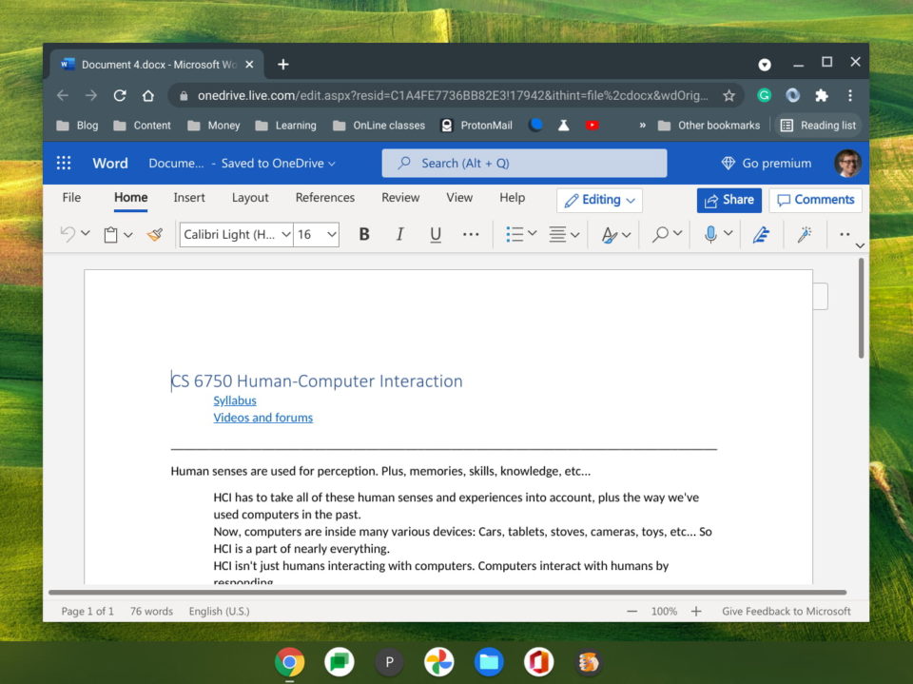Open the Editor proofing icon
The image size is (913, 684).
(761, 234)
